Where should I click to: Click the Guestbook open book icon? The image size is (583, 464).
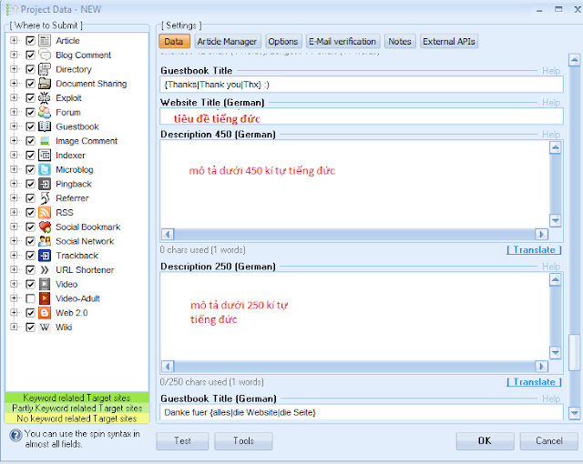click(x=45, y=126)
